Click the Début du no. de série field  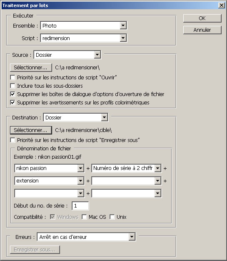tap(80, 206)
